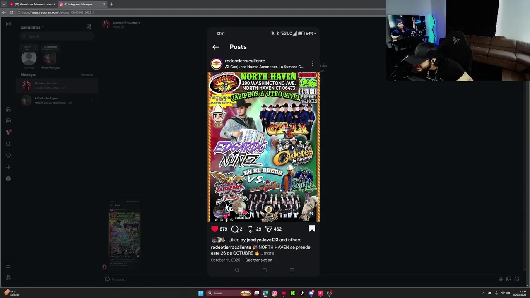The image size is (530, 298).
Task: Click the taskbar Buscar search box
Action: coord(229,293)
